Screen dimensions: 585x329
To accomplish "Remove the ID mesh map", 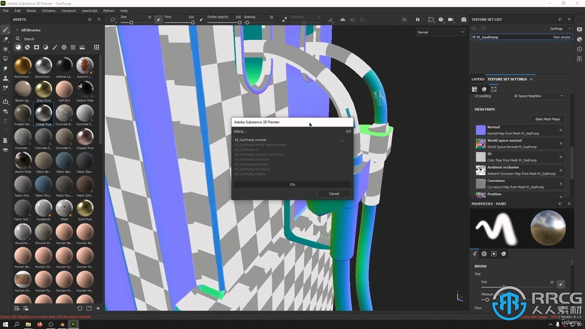I will [x=561, y=157].
